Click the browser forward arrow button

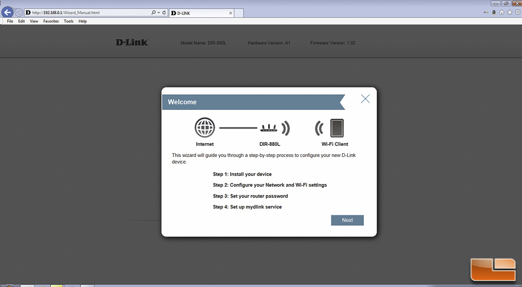click(19, 13)
